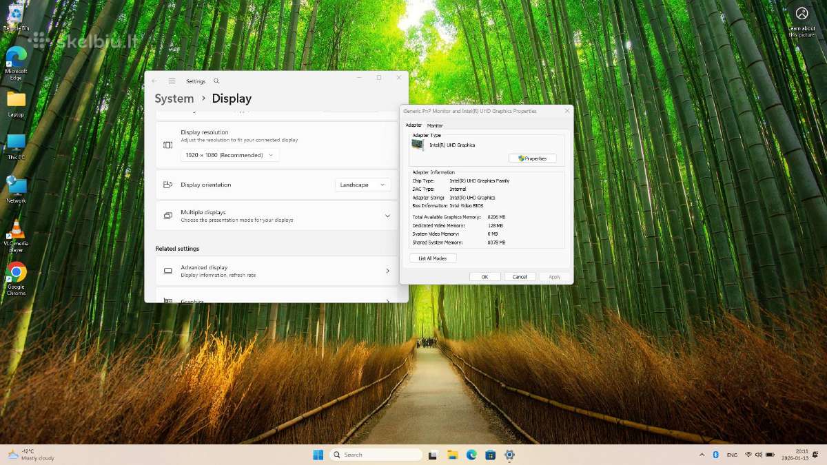Select the Google Chrome desktop icon
The width and height of the screenshot is (827, 465).
[17, 278]
